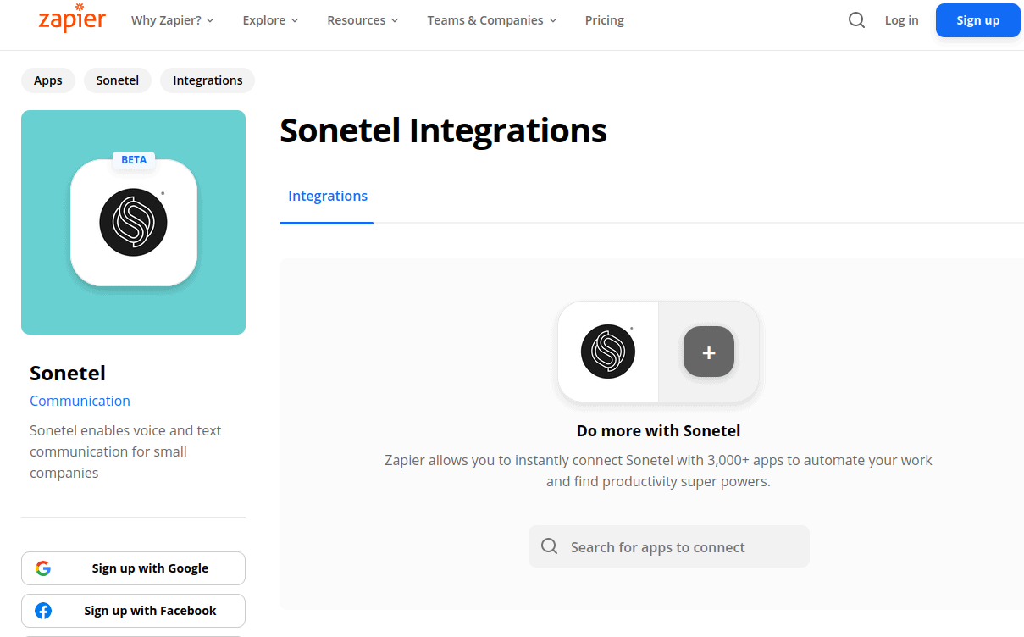Click the BETA badge on the Sonetel card
Image resolution: width=1024 pixels, height=637 pixels.
click(x=133, y=159)
